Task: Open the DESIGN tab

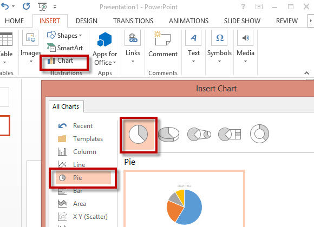Action: pyautogui.click(x=87, y=21)
